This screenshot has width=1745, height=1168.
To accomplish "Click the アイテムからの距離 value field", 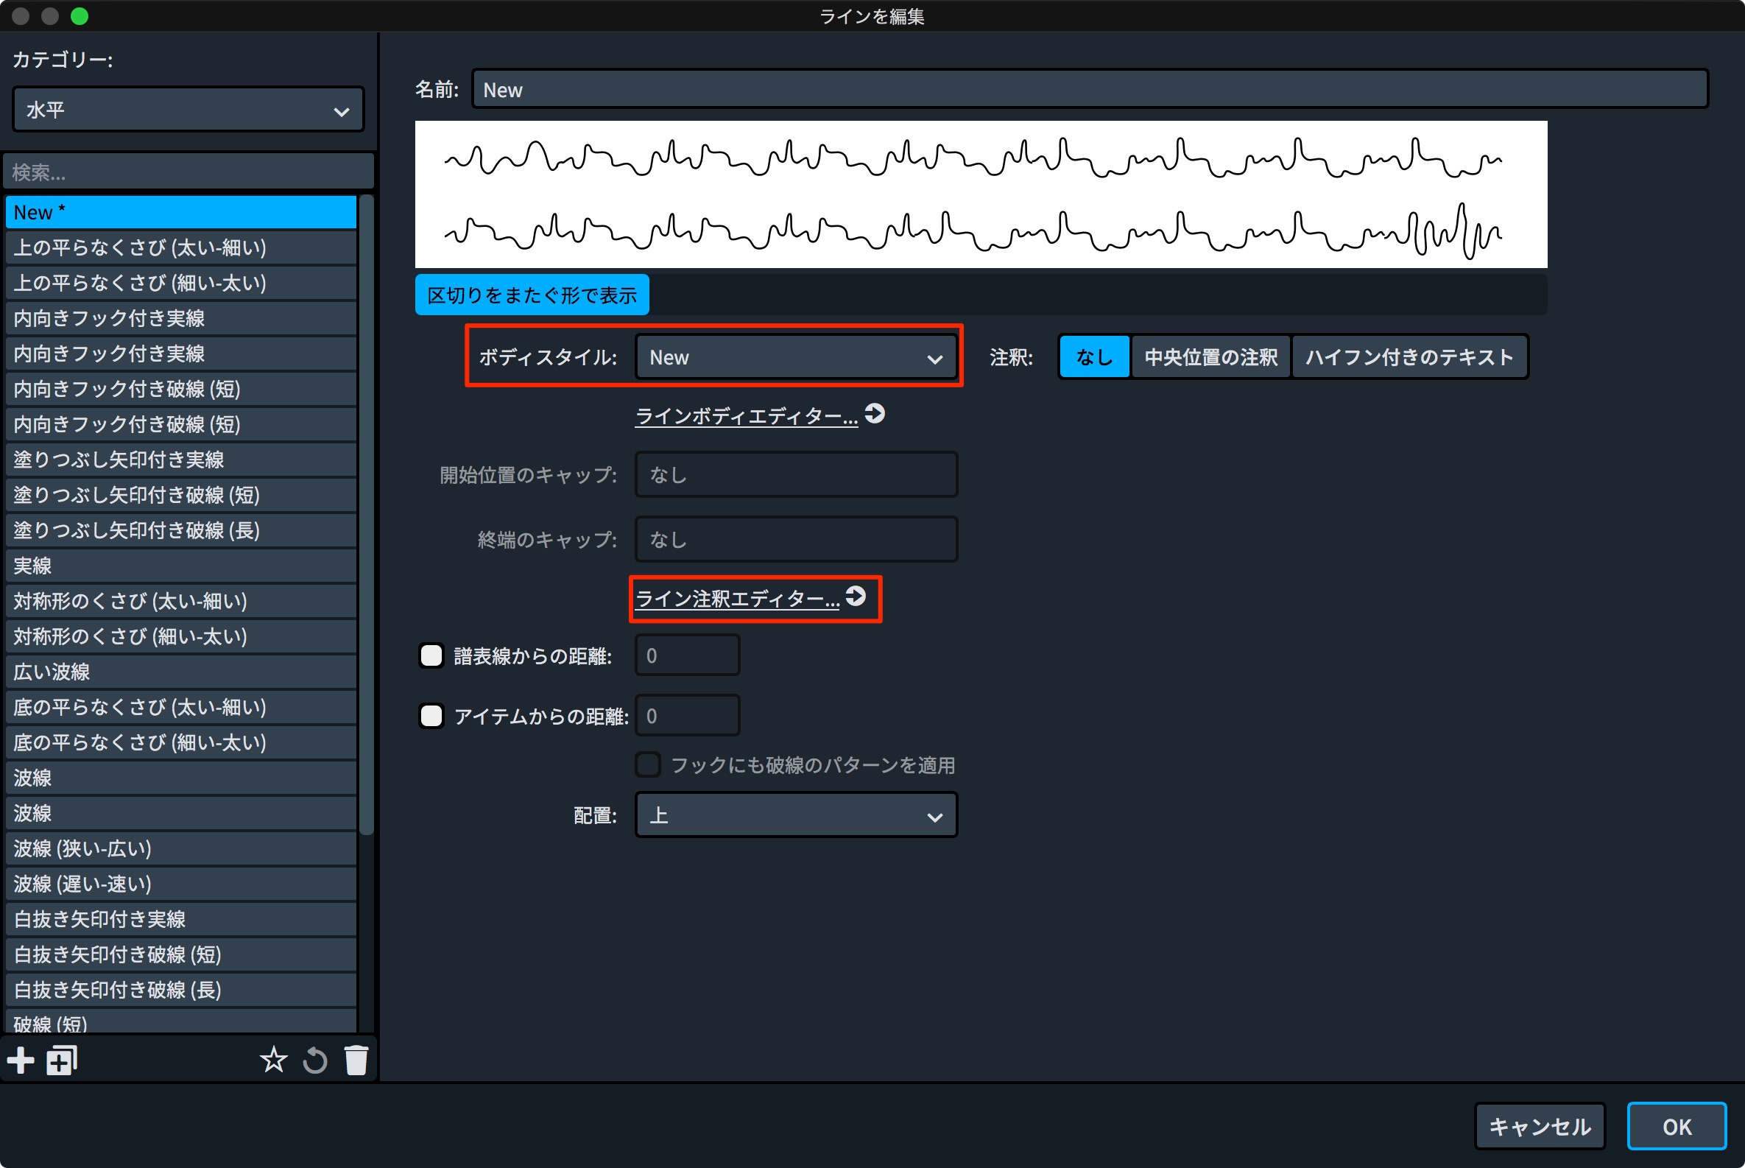I will 687,716.
